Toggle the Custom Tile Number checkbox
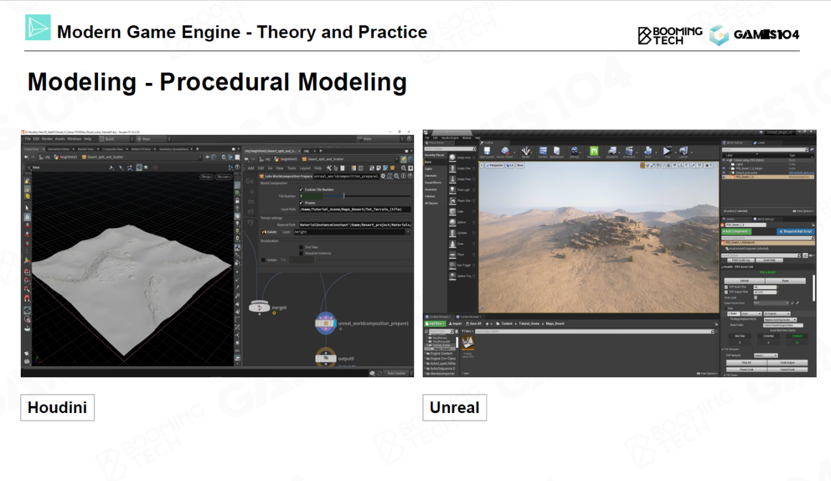Viewport: 831px width, 481px height. 301,189
